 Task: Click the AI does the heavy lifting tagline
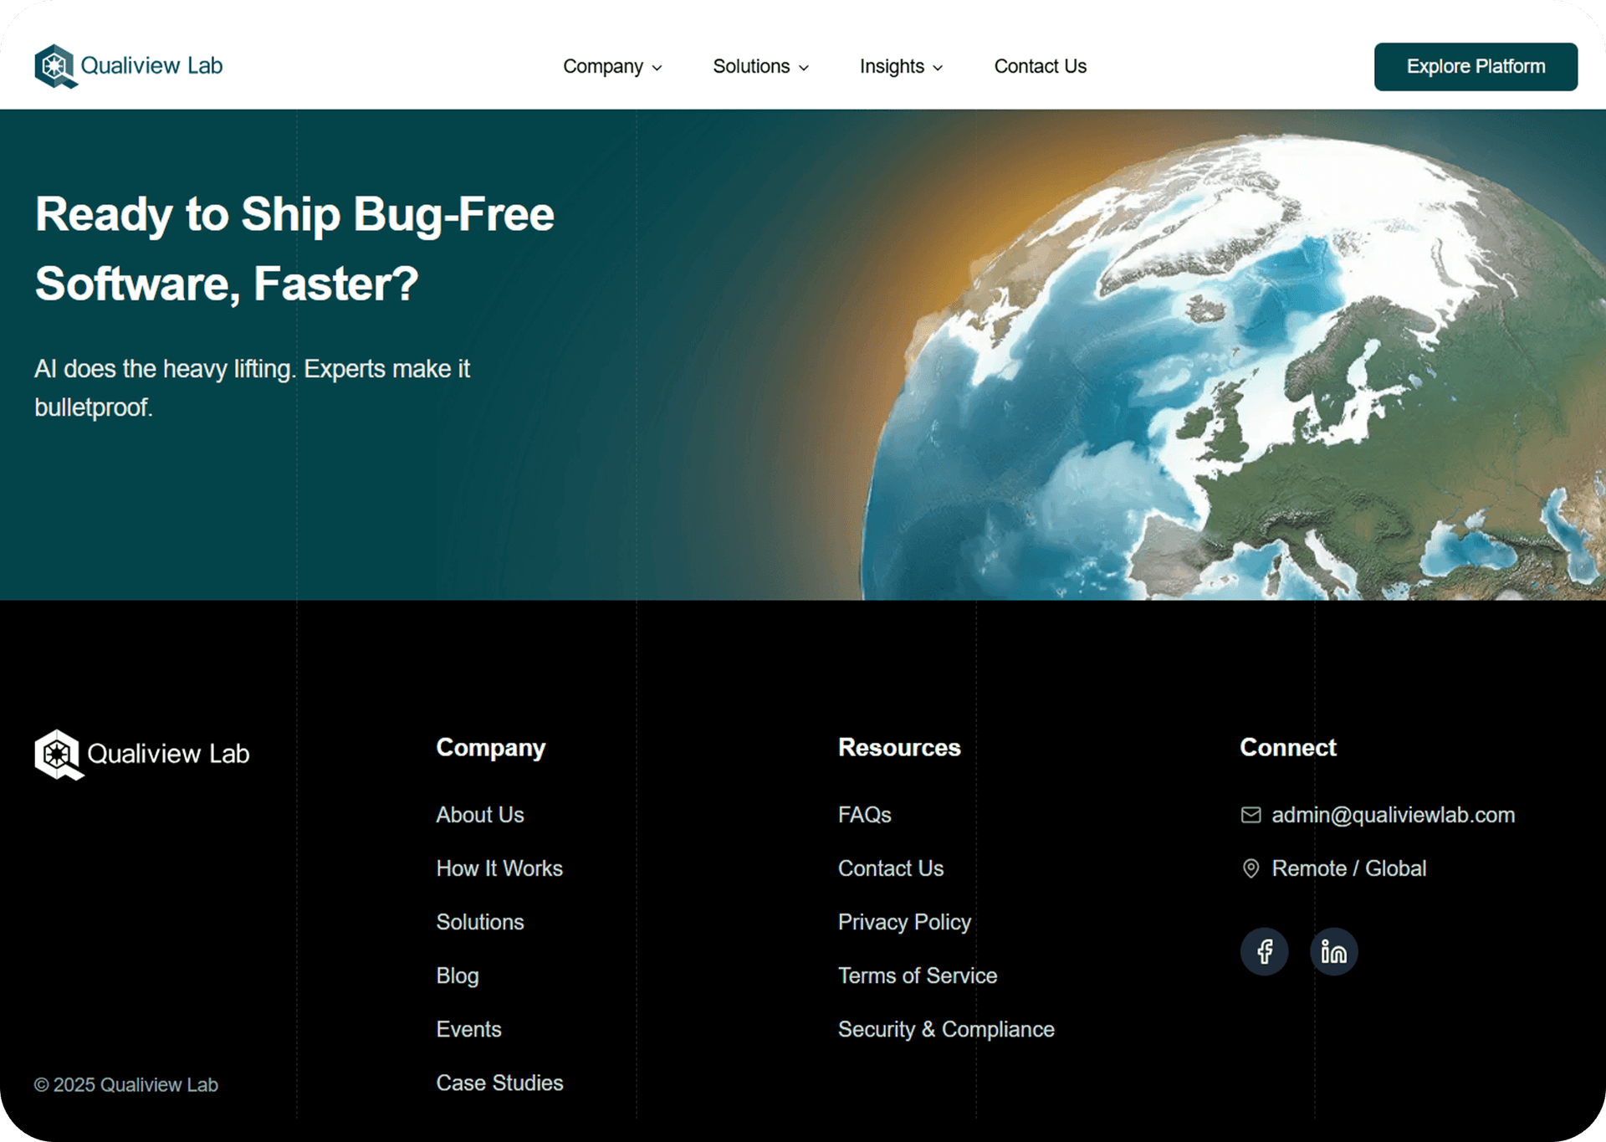(252, 388)
